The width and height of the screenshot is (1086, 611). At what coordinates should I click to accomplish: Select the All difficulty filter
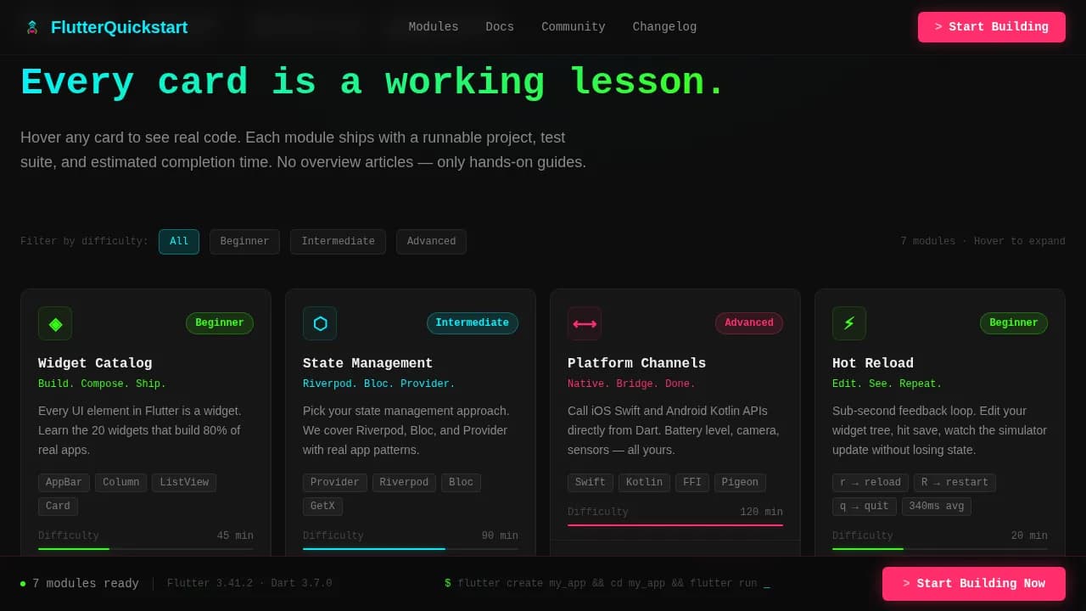[179, 242]
